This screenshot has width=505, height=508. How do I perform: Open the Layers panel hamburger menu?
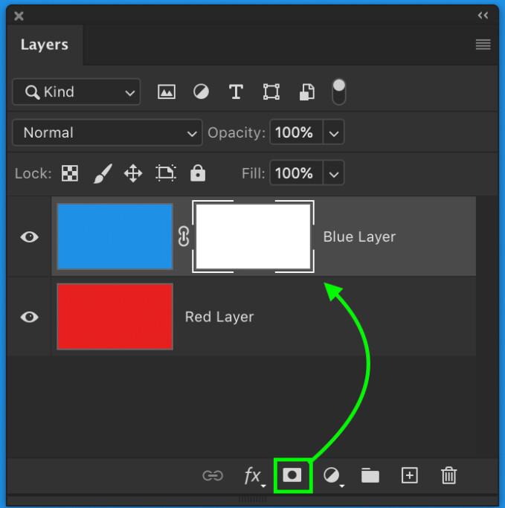pos(483,45)
